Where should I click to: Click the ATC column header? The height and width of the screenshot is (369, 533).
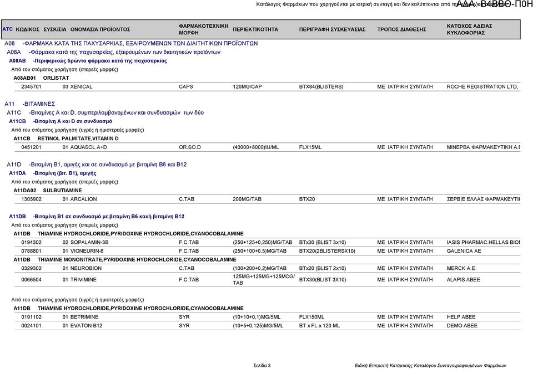[x=7, y=29]
